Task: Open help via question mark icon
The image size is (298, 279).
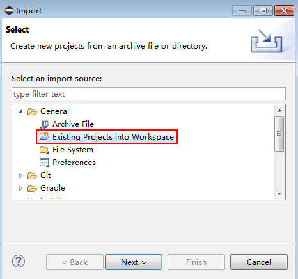Action: 19,261
